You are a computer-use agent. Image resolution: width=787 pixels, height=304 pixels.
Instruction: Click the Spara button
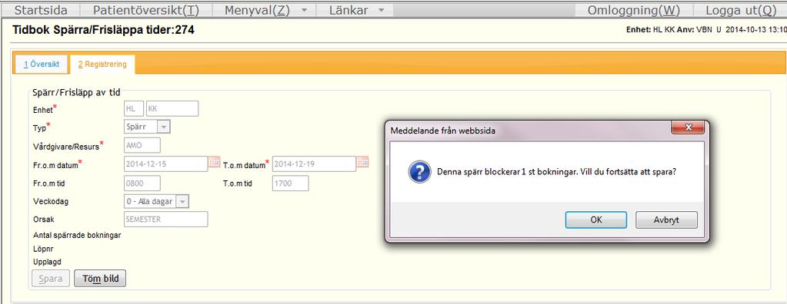[x=51, y=279]
